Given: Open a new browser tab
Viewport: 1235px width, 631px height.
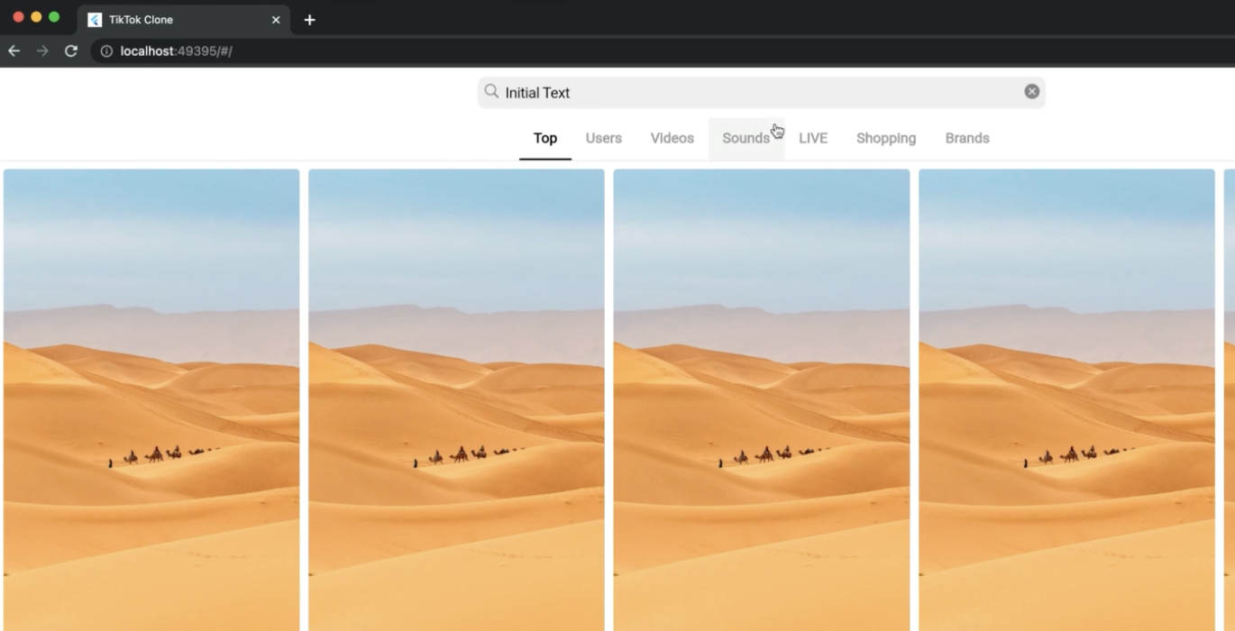Looking at the screenshot, I should click(x=309, y=19).
